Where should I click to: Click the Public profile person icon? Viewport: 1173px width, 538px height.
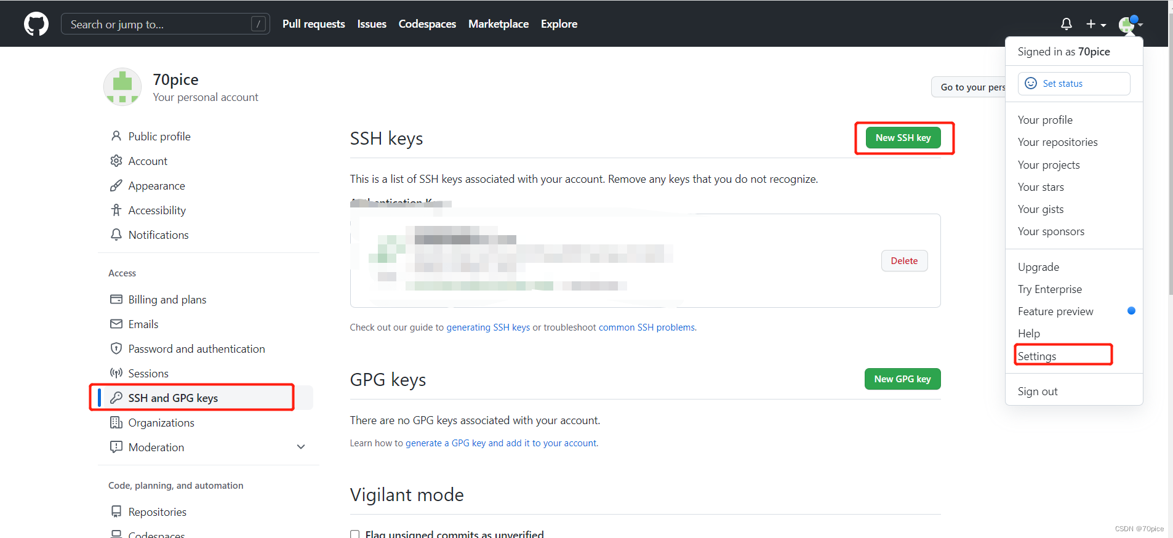coord(116,136)
